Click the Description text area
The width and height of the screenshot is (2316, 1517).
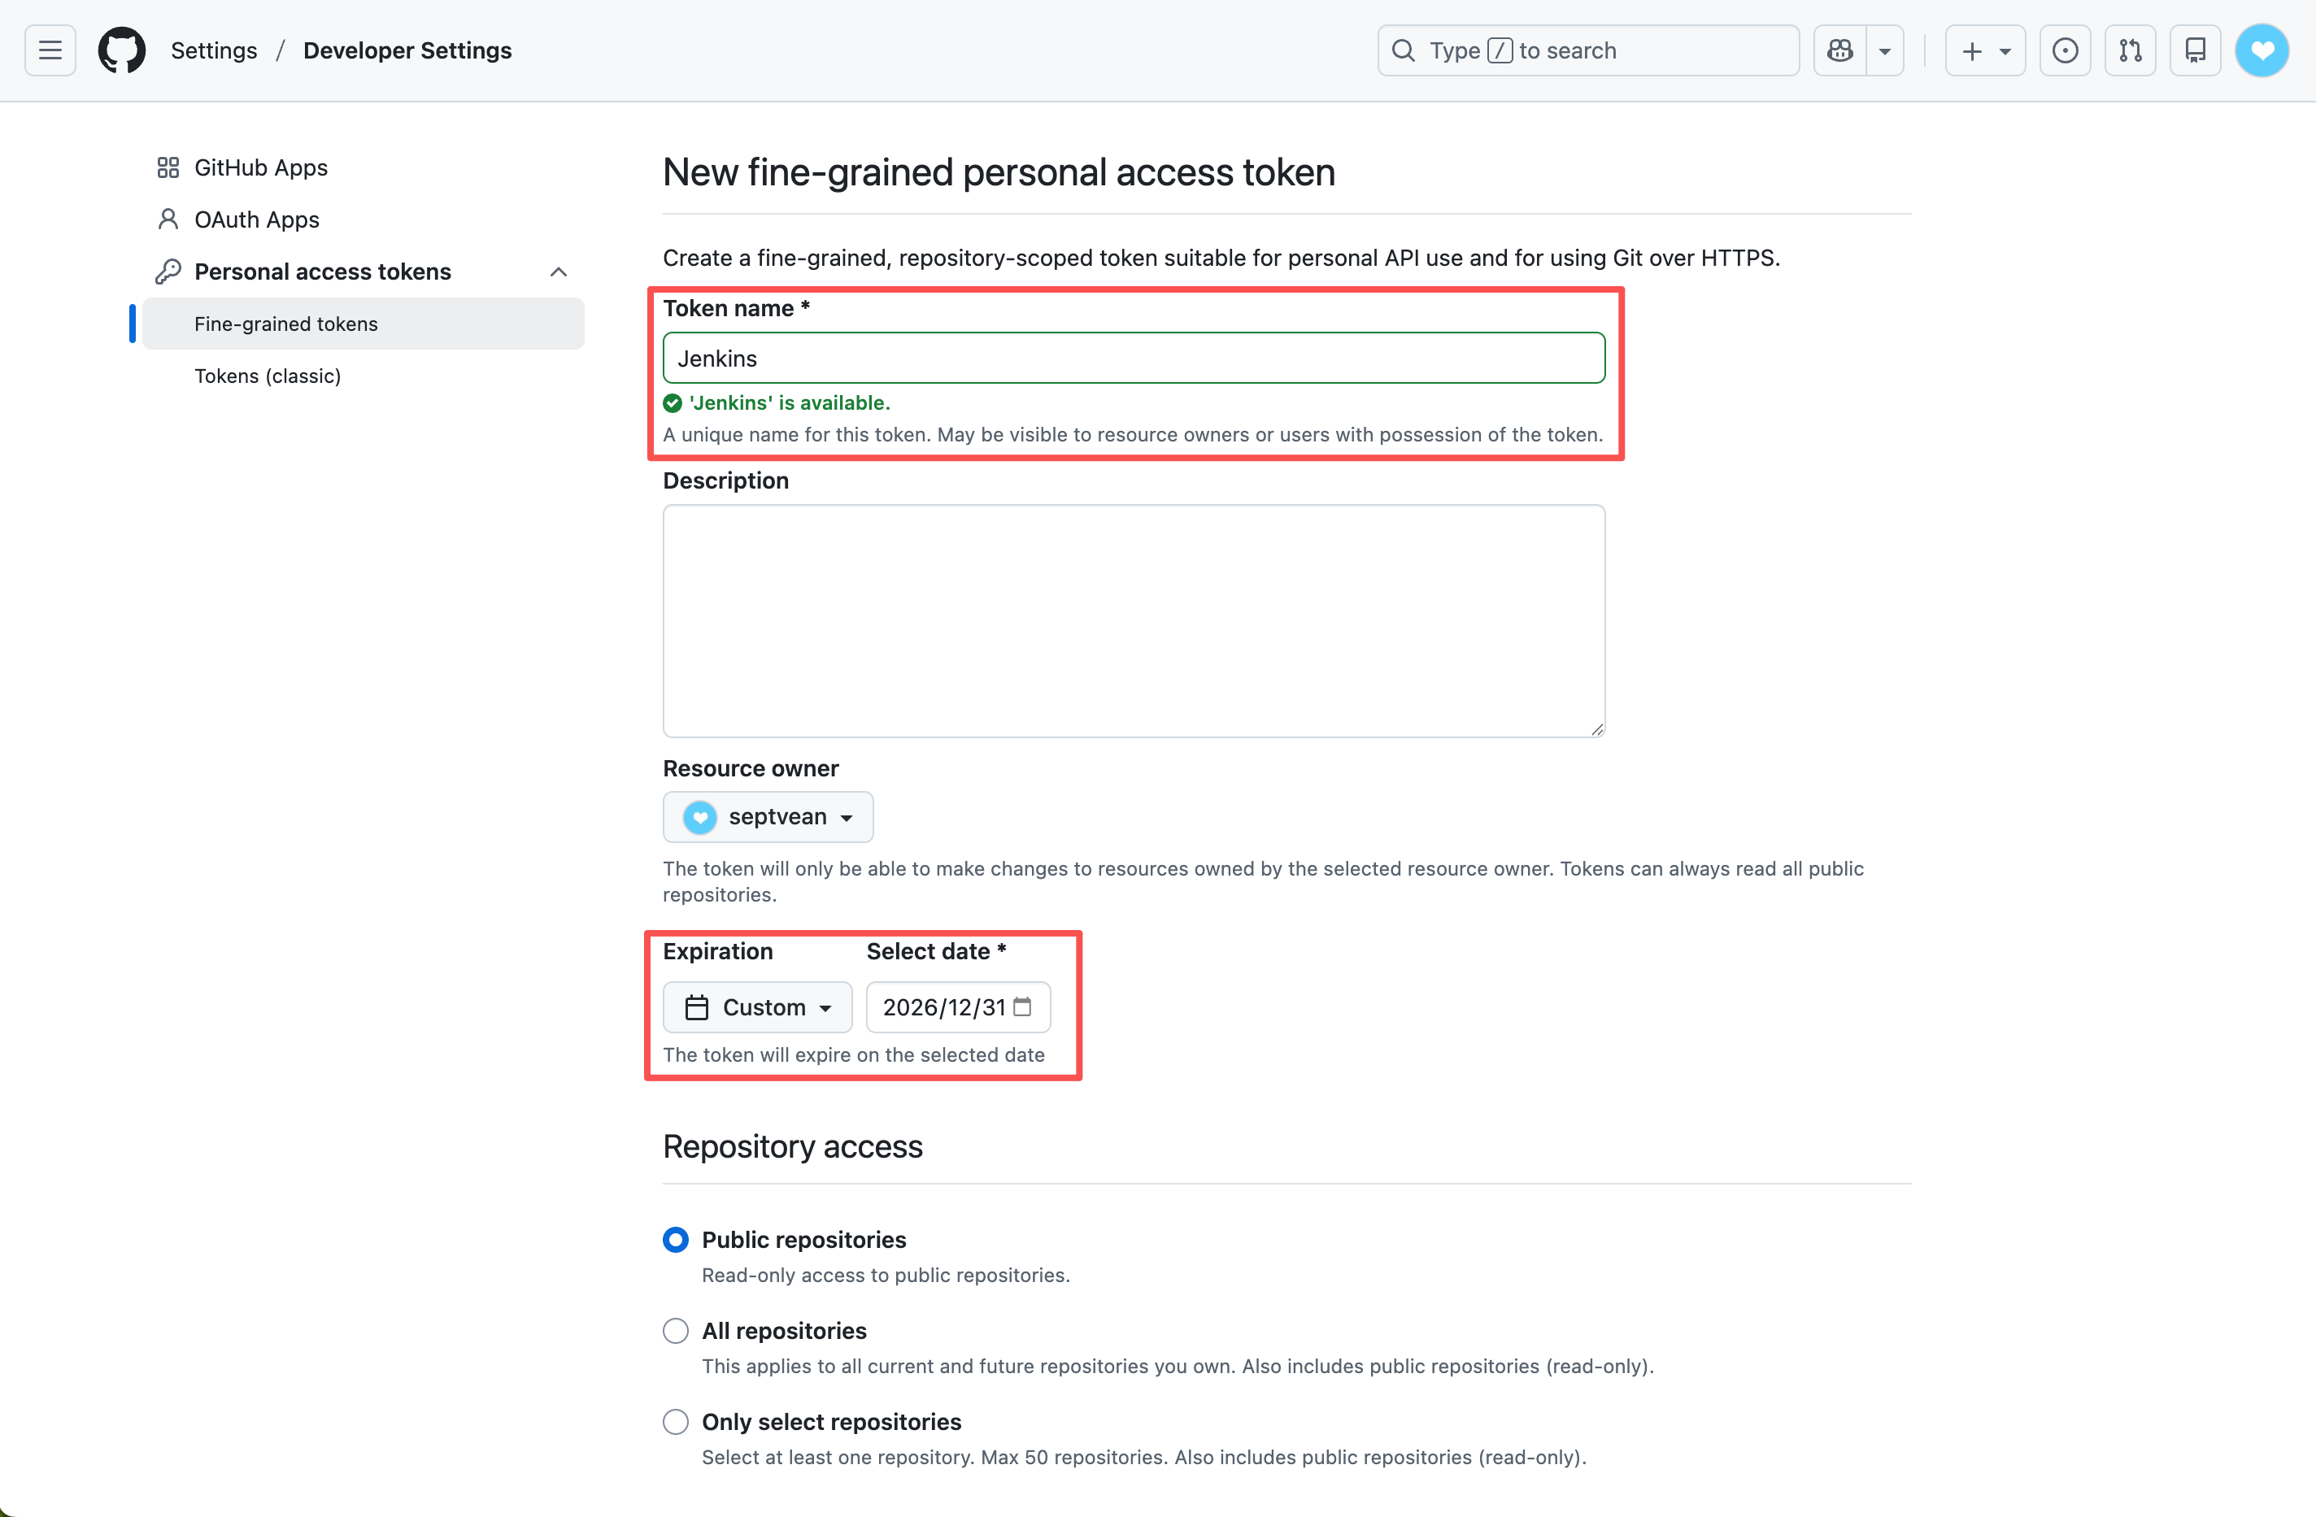[x=1134, y=619]
